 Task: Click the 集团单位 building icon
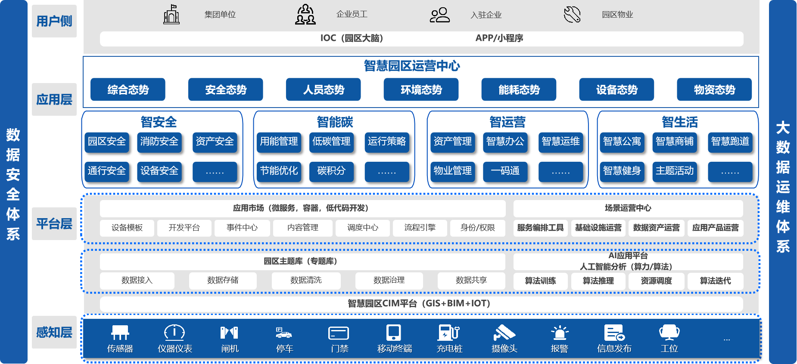(171, 15)
